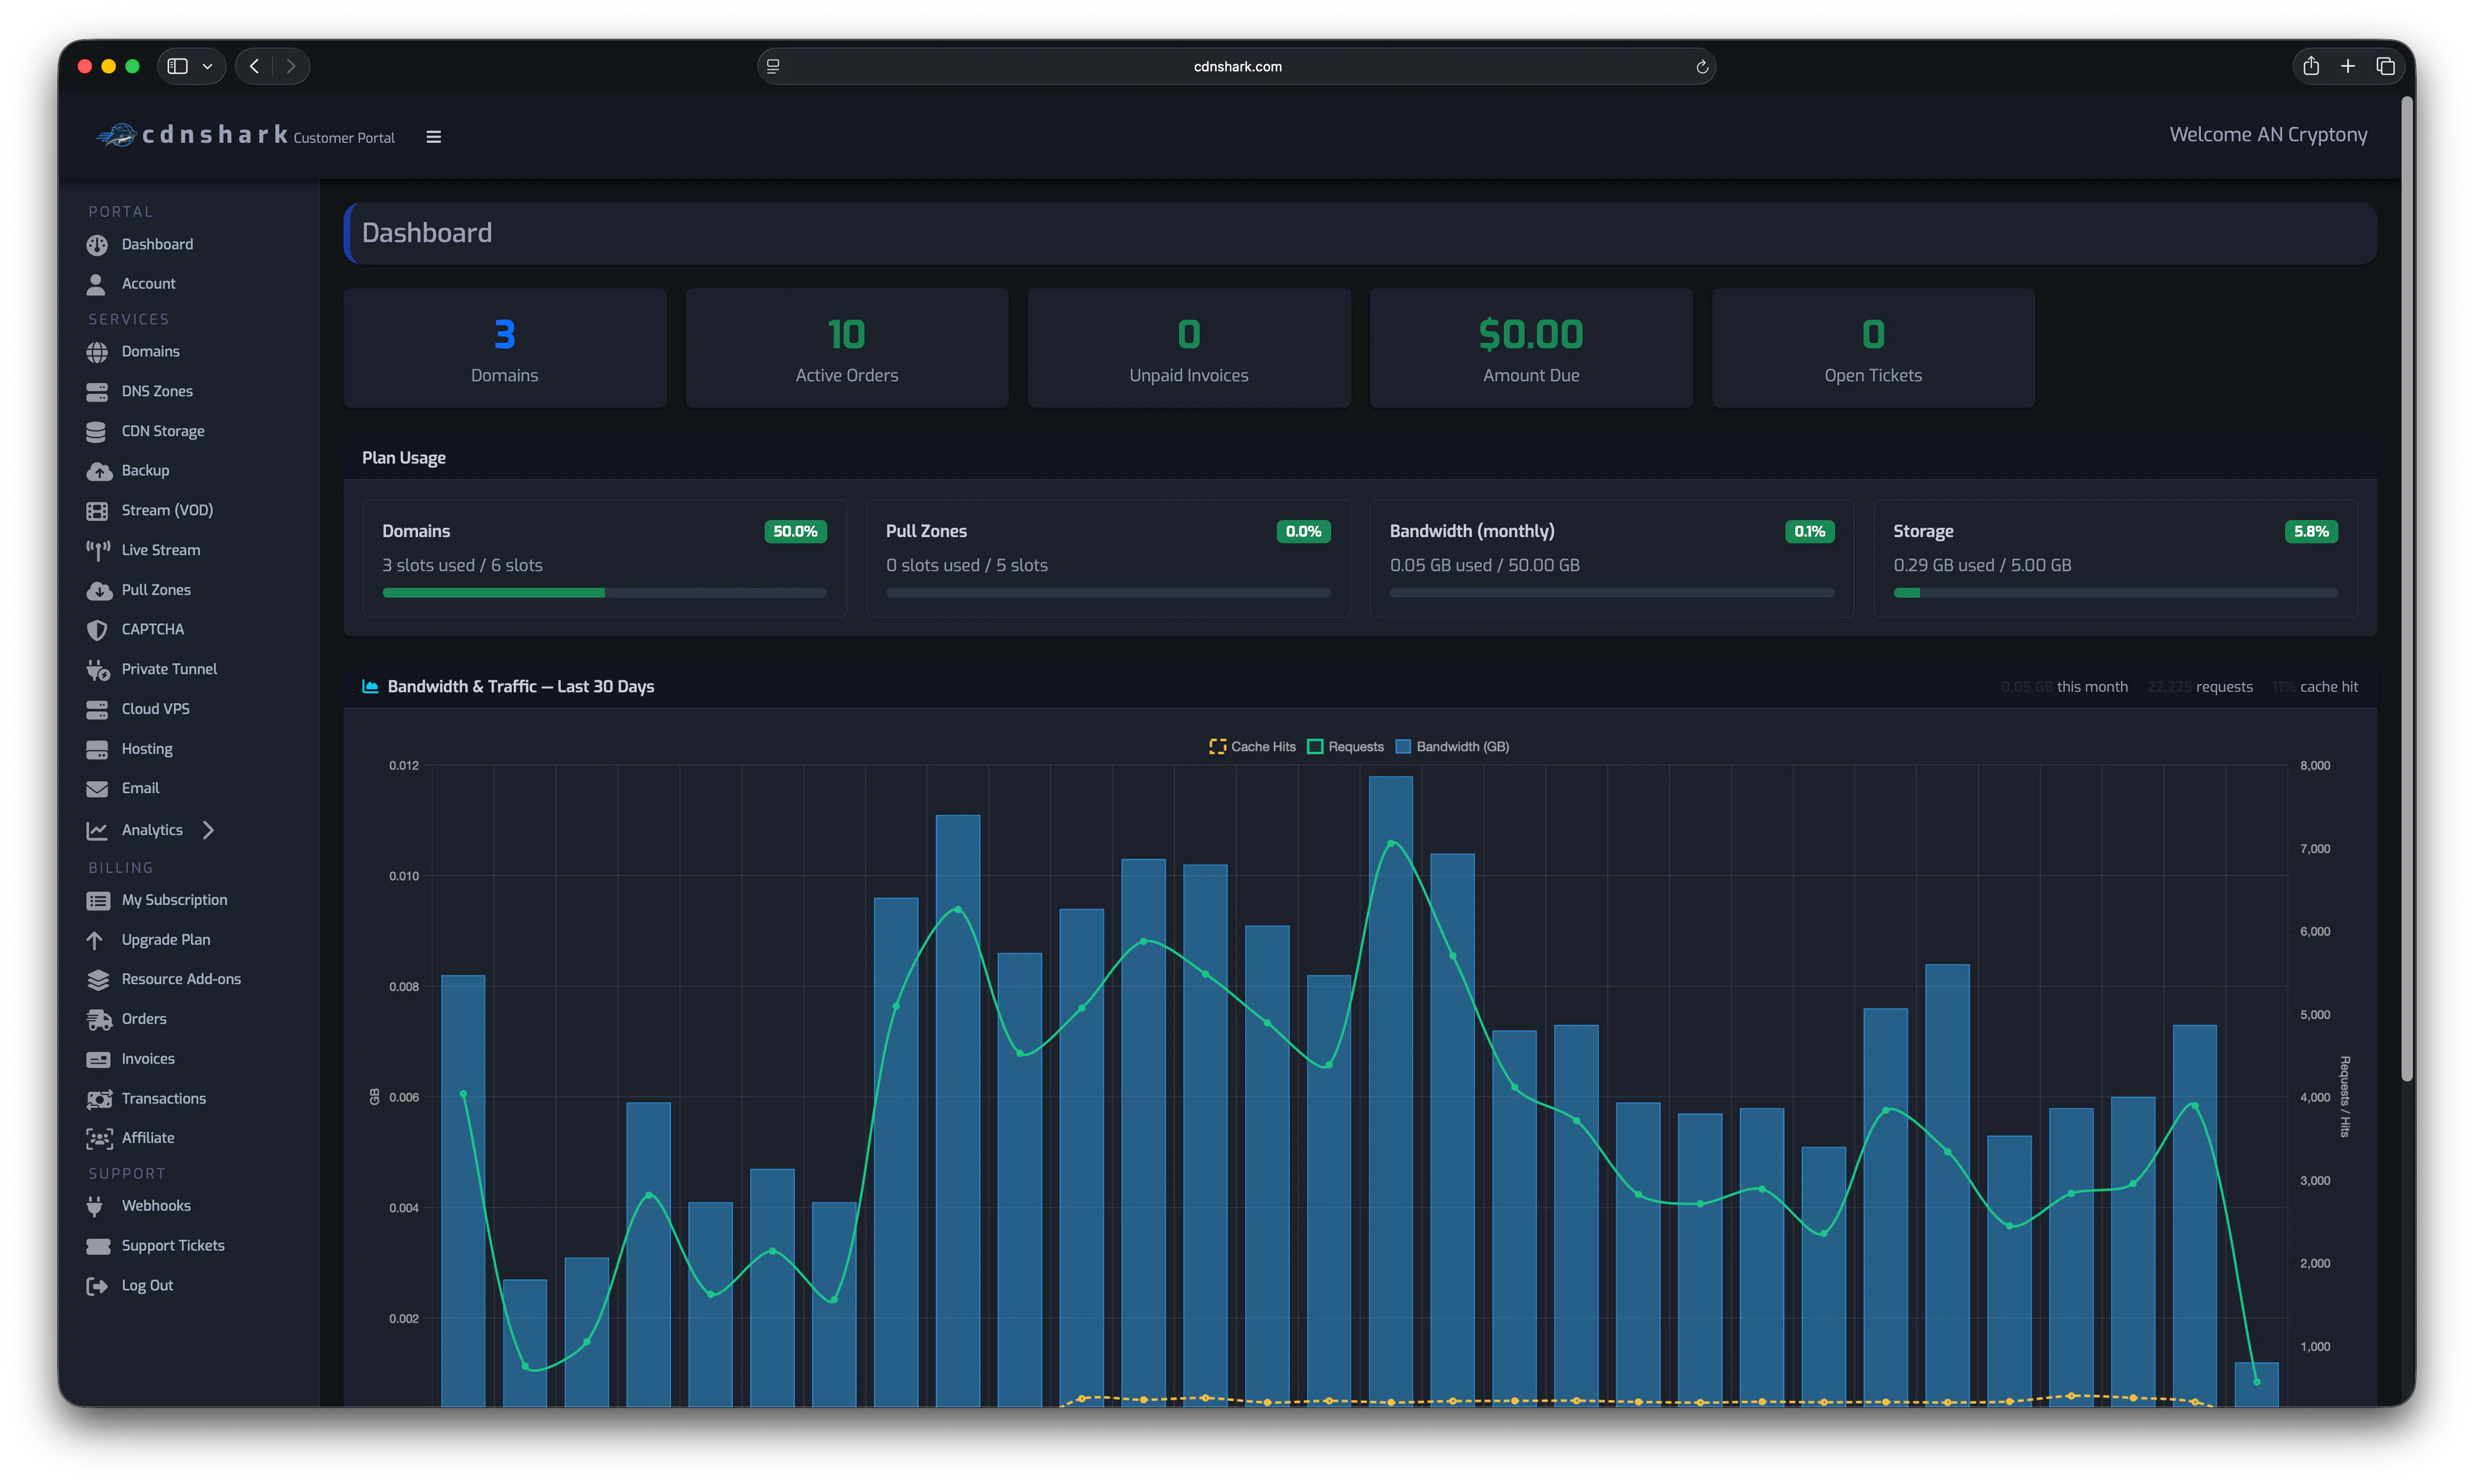The height and width of the screenshot is (1484, 2474).
Task: Open the Unpaid Invoices card
Action: 1188,348
